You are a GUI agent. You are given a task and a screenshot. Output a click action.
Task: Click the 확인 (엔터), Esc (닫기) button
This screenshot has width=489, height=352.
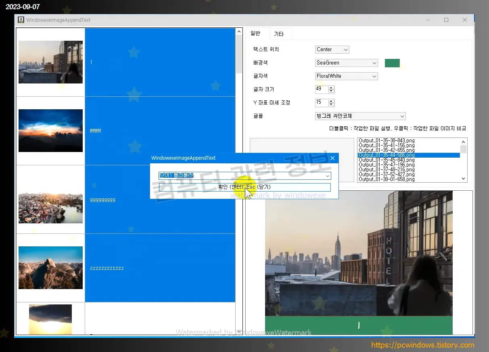tap(245, 187)
